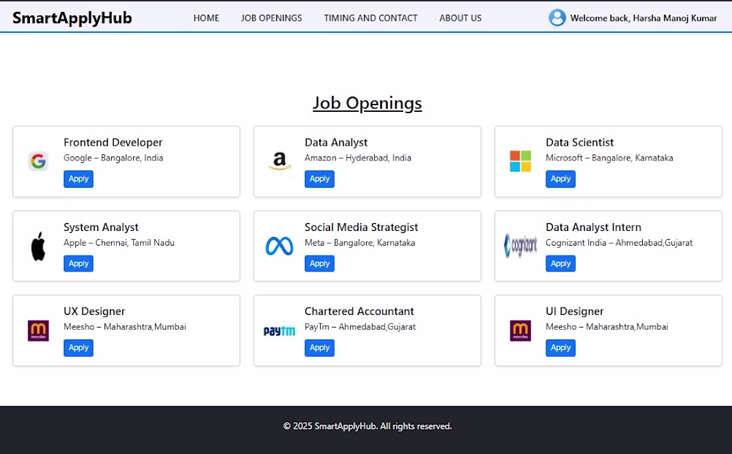Open TIMING AND CONTACT page
Viewport: 732px width, 454px height.
point(371,18)
